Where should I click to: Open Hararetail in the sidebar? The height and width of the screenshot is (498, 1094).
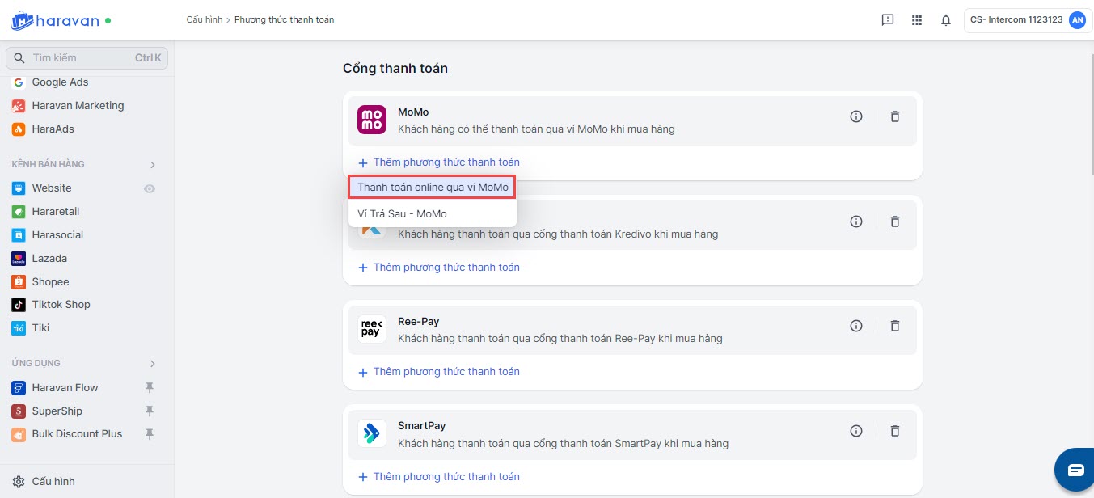click(x=56, y=212)
